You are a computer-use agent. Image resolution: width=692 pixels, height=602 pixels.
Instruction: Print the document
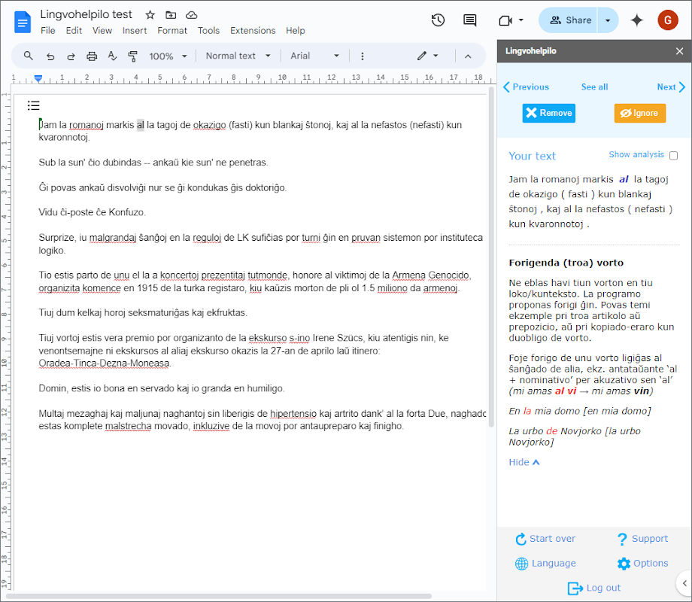(91, 56)
